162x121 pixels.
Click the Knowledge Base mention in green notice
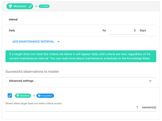pos(138,58)
